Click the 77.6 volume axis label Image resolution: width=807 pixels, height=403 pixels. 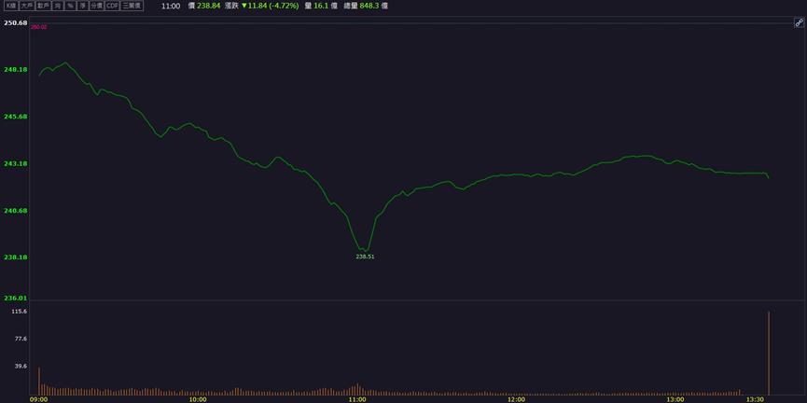click(x=21, y=339)
